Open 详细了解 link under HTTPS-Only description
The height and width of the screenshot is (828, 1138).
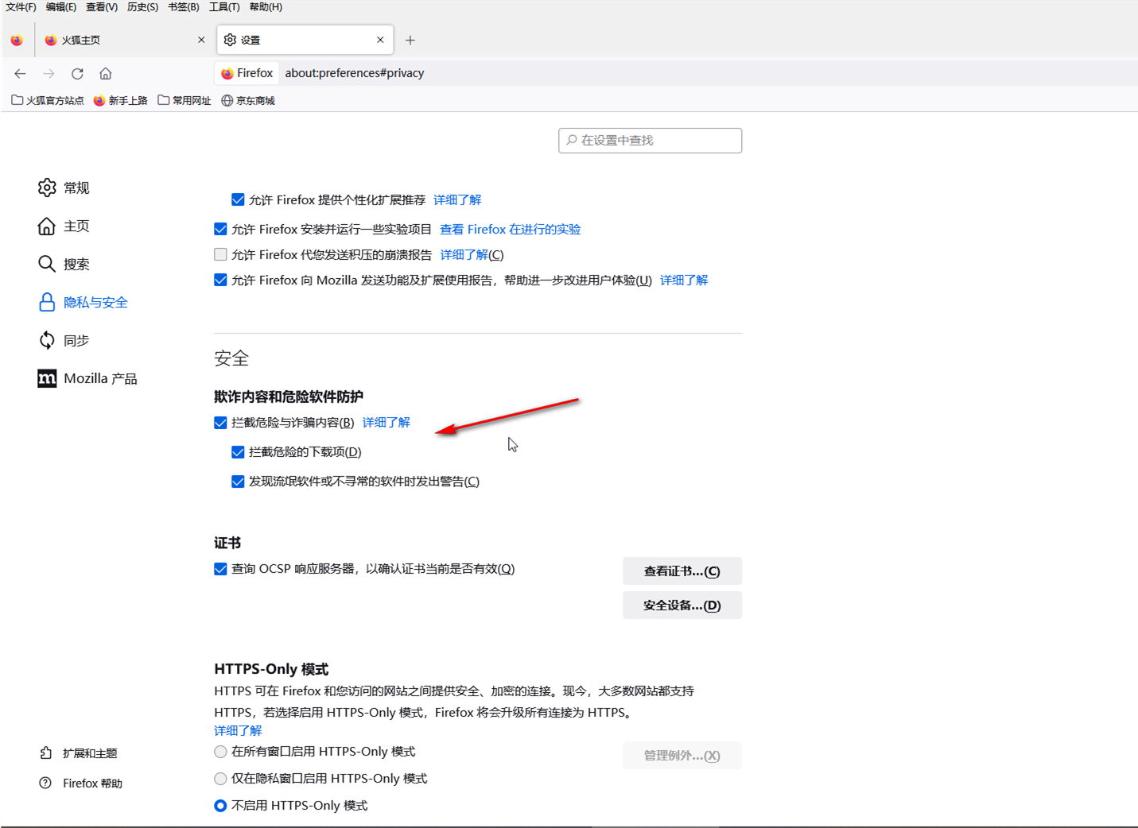(x=238, y=730)
